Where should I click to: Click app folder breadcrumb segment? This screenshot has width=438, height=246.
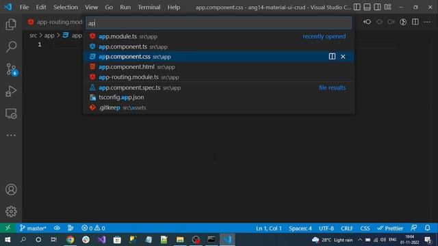tap(49, 36)
